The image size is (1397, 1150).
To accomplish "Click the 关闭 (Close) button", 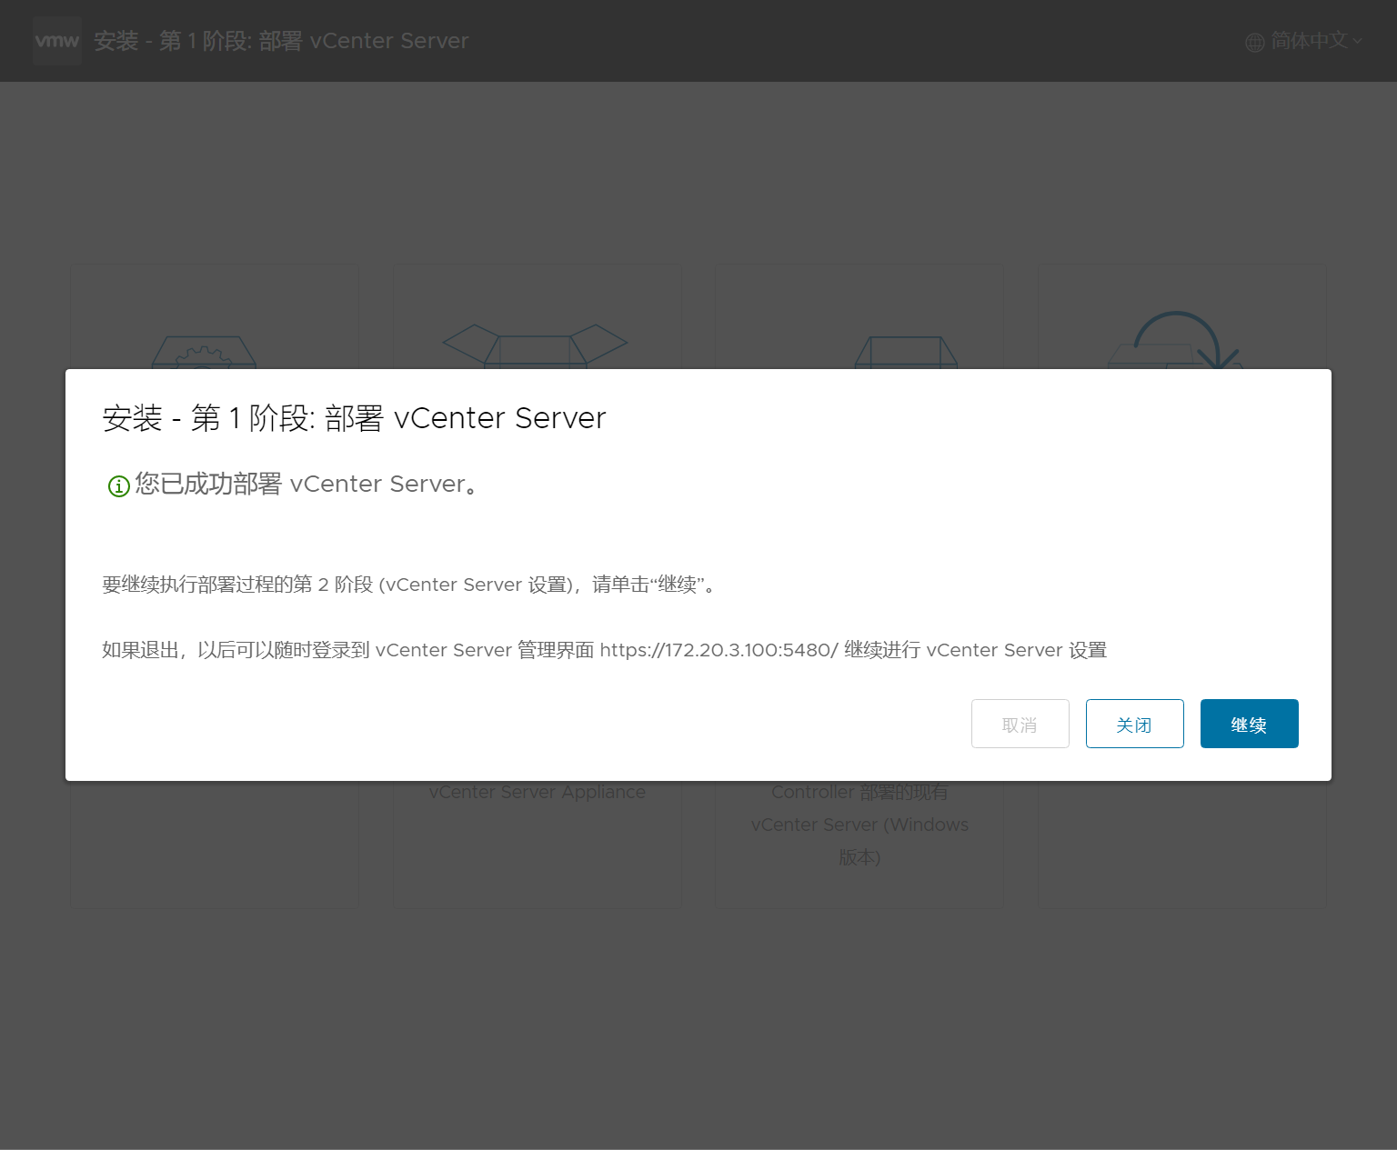I will pos(1134,724).
